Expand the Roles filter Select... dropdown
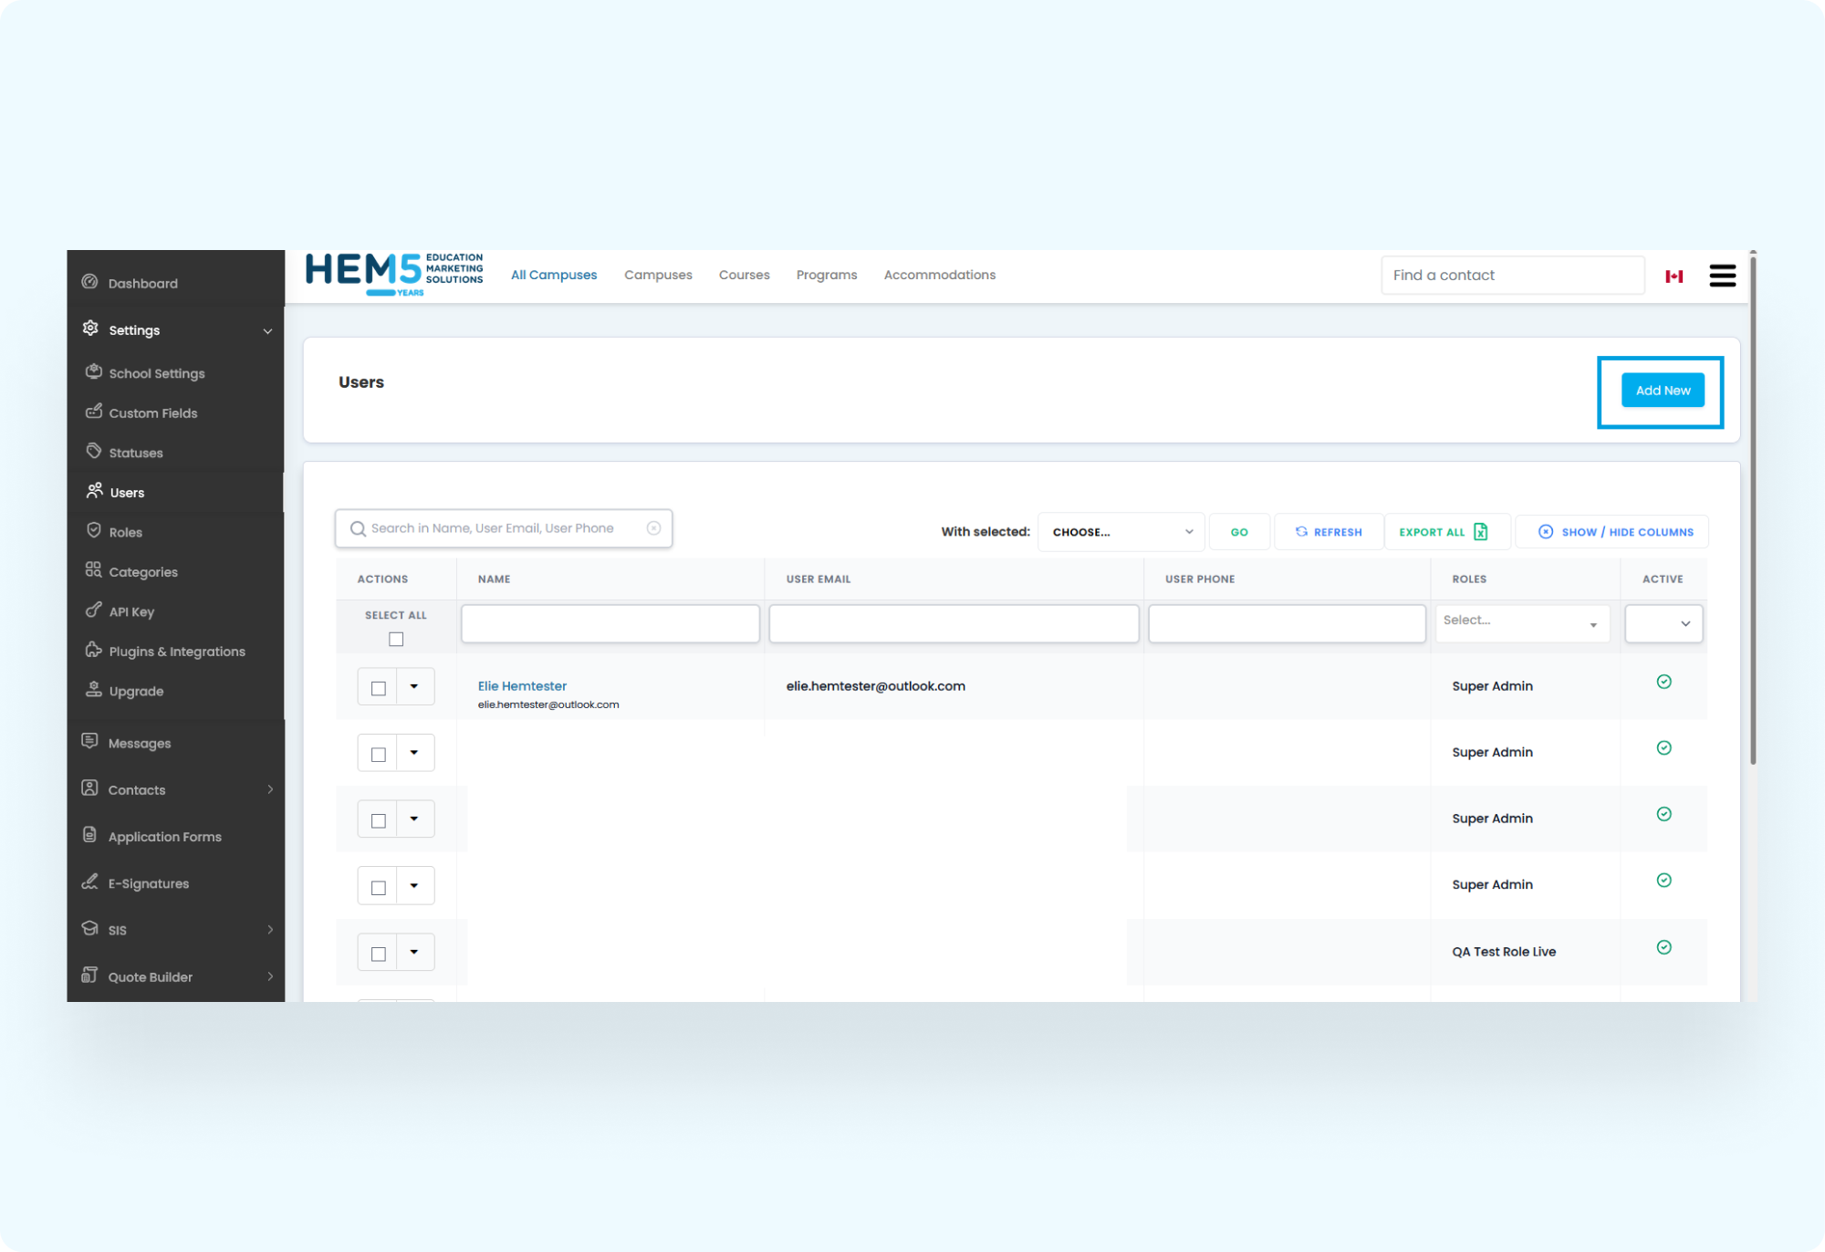 [1521, 622]
